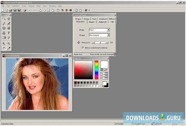Viewport: 186px width, 126px height.
Task: Select the Text tool in Tools panel
Action: point(9,33)
